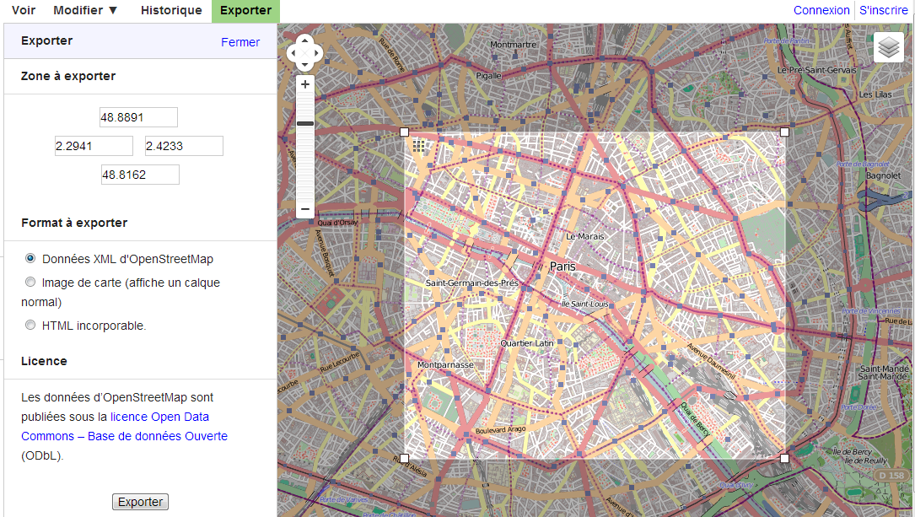Open the Historique tab
This screenshot has width=915, height=517.
point(171,11)
